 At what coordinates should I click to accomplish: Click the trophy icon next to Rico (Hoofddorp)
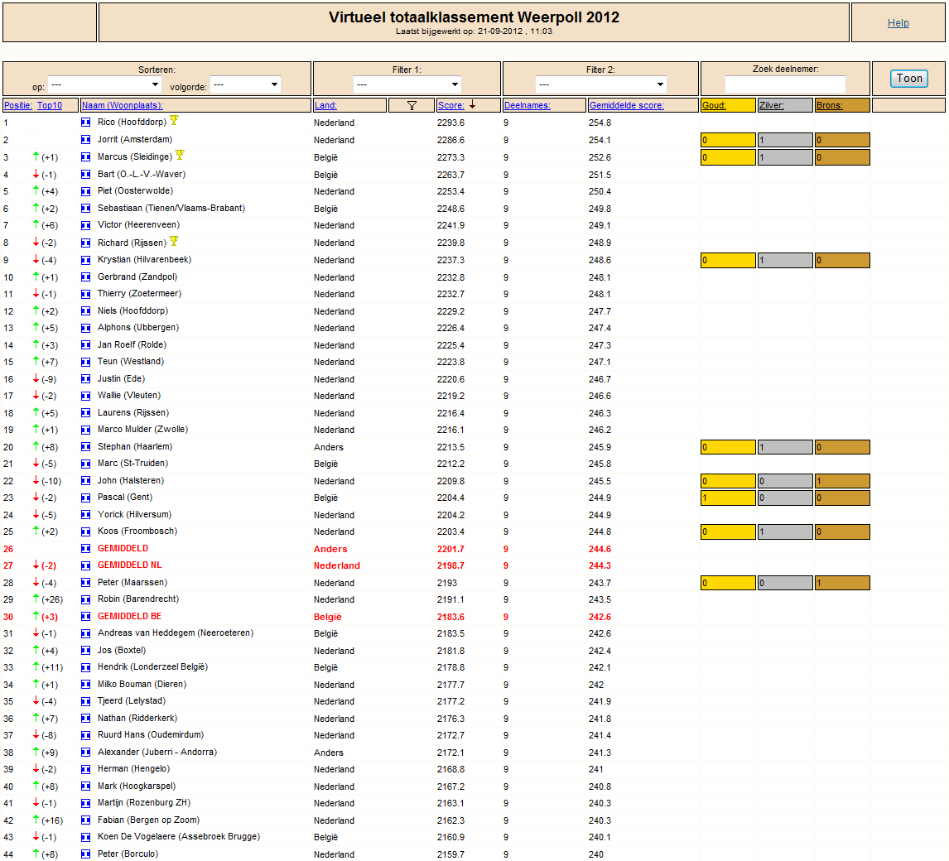tap(174, 120)
